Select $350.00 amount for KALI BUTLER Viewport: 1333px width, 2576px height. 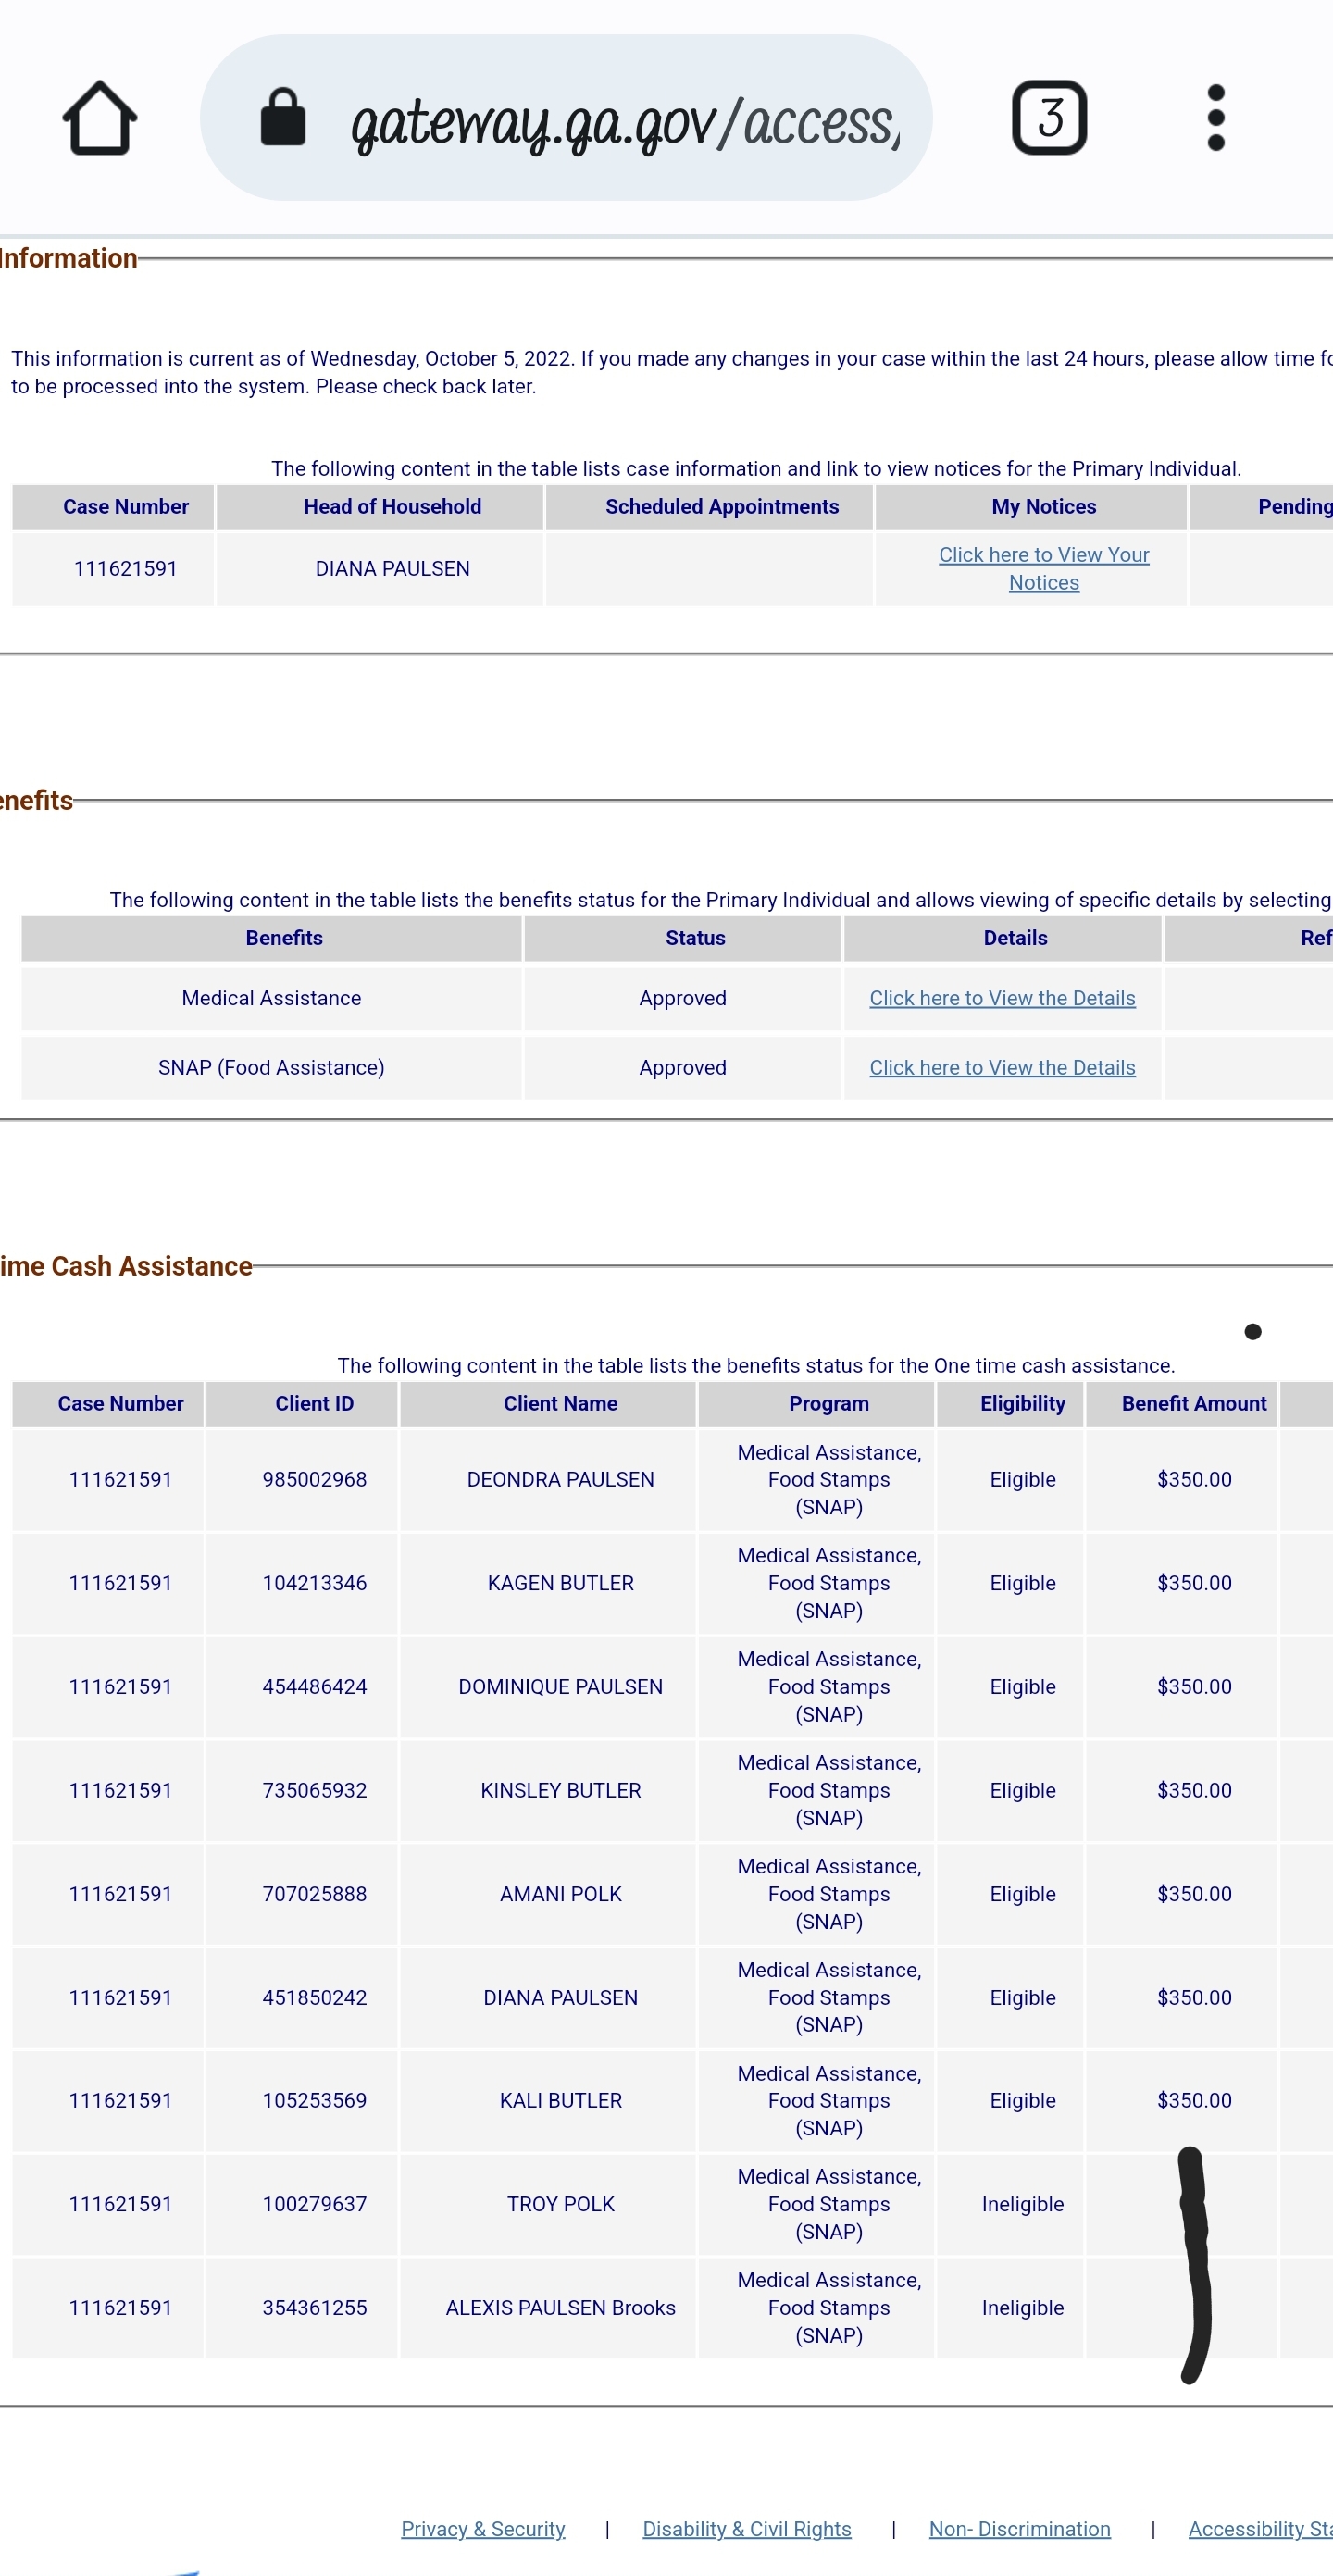[1194, 2101]
